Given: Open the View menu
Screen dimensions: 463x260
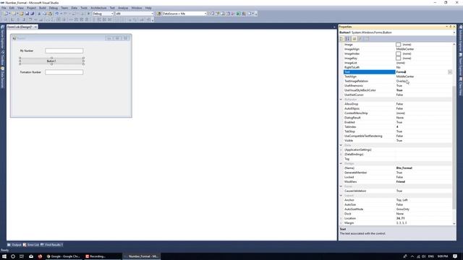Looking at the screenshot, I should pos(20,8).
